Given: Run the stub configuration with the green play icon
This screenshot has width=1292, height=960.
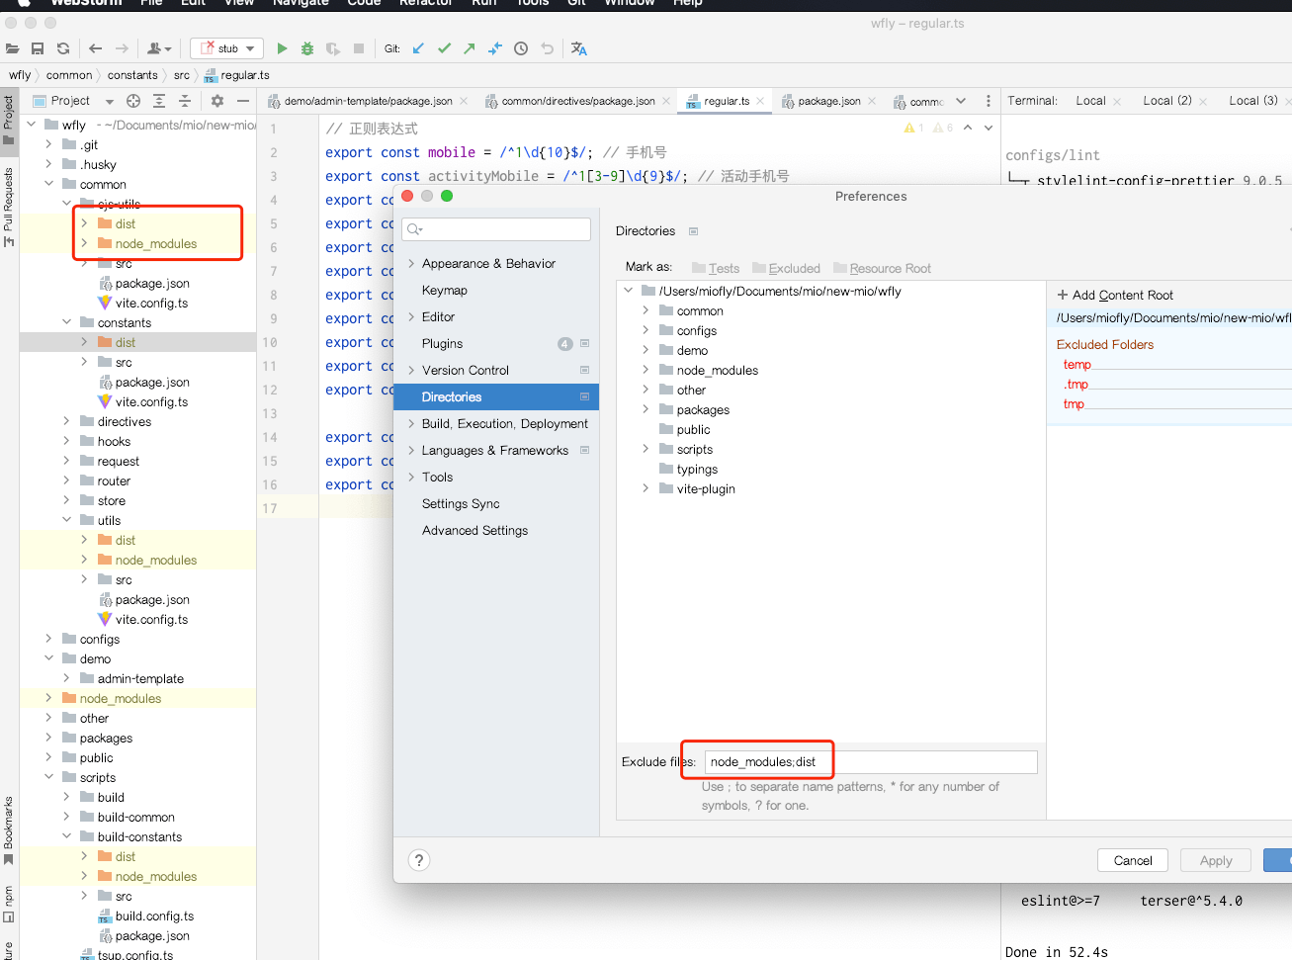Looking at the screenshot, I should tap(282, 48).
